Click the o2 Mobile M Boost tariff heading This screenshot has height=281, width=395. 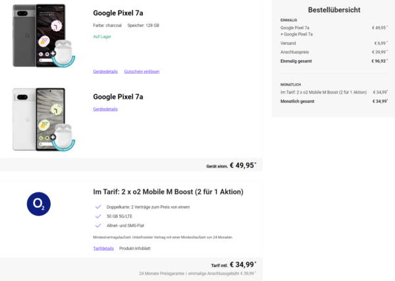168,192
